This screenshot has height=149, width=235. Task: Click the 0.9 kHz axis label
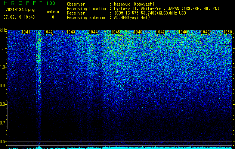[x=3, y=86]
